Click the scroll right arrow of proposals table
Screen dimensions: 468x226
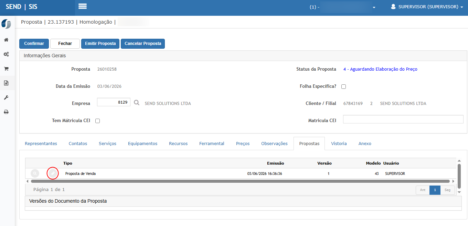453,181
